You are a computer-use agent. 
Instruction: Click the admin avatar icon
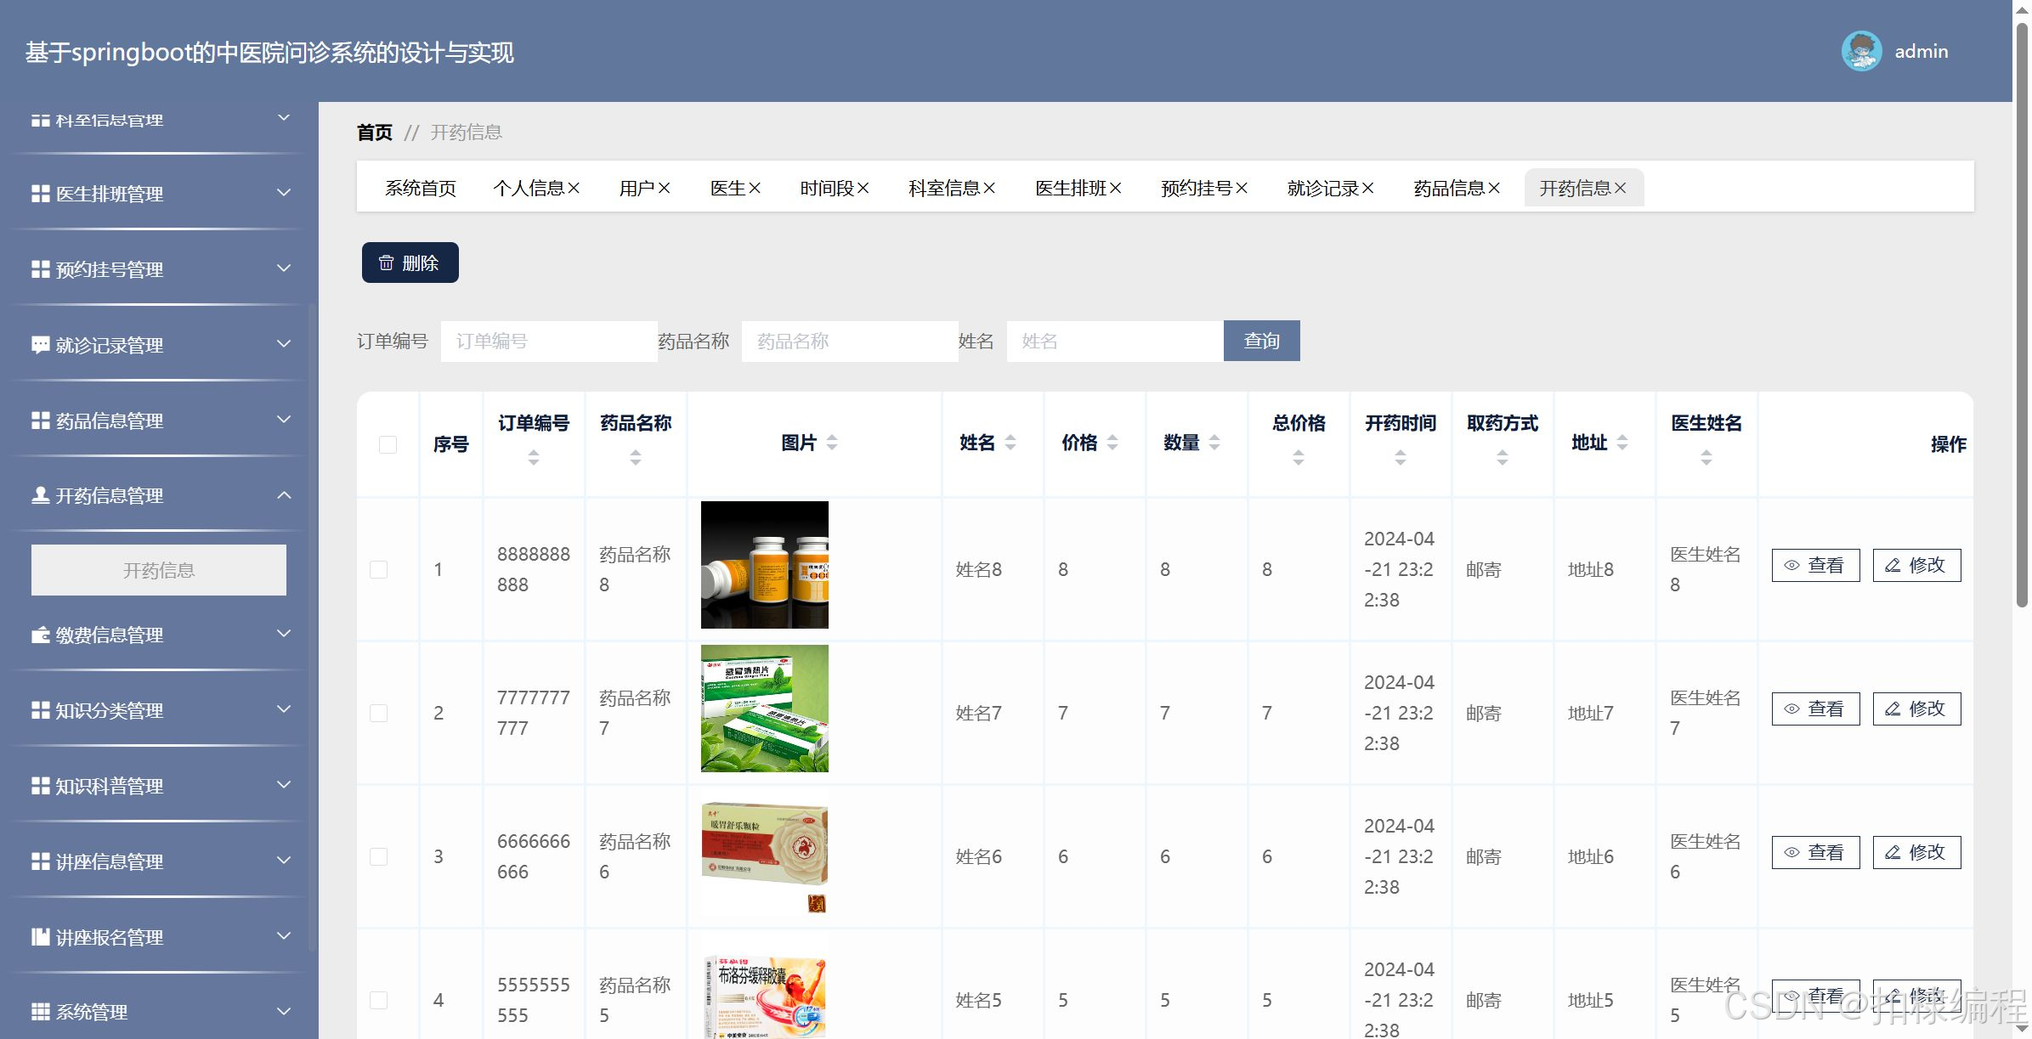[1861, 52]
